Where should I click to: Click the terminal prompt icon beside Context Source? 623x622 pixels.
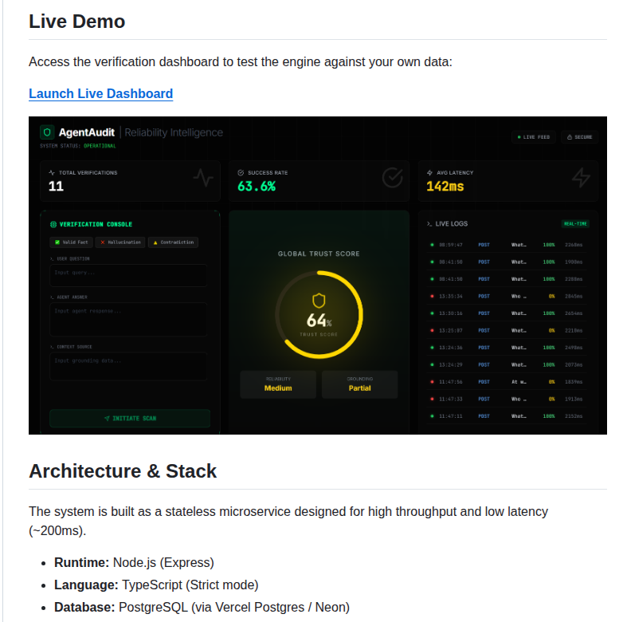point(52,347)
